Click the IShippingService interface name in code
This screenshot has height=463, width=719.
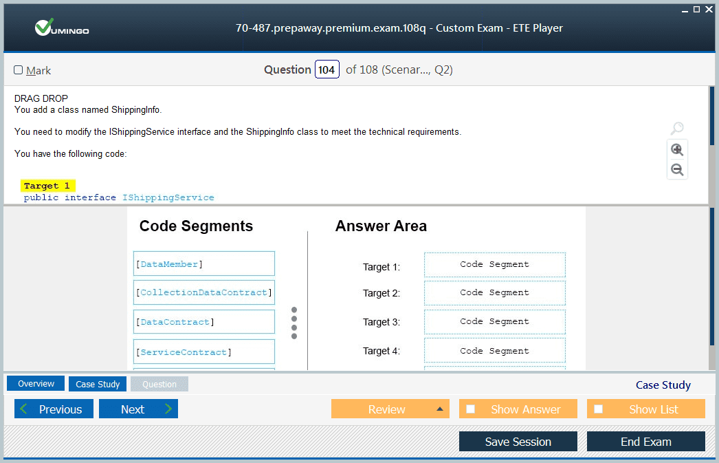(168, 197)
